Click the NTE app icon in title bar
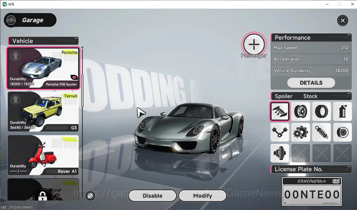Image resolution: width=357 pixels, height=210 pixels. pos(4,4)
